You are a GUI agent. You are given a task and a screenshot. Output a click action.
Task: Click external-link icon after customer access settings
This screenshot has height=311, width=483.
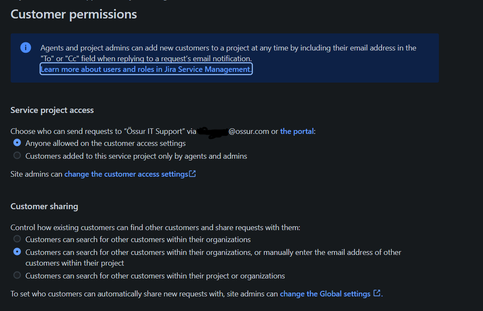pos(192,174)
